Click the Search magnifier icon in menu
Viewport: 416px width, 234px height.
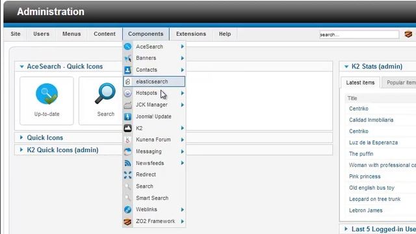[x=127, y=187]
